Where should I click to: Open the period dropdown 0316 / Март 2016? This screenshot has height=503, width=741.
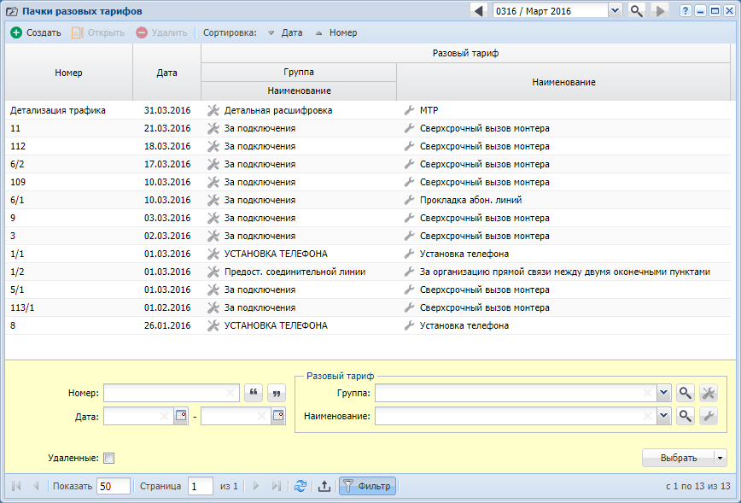(615, 11)
